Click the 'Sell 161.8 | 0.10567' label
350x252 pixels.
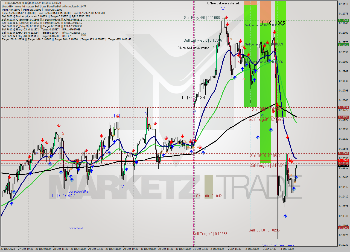pyautogui.click(x=265, y=156)
